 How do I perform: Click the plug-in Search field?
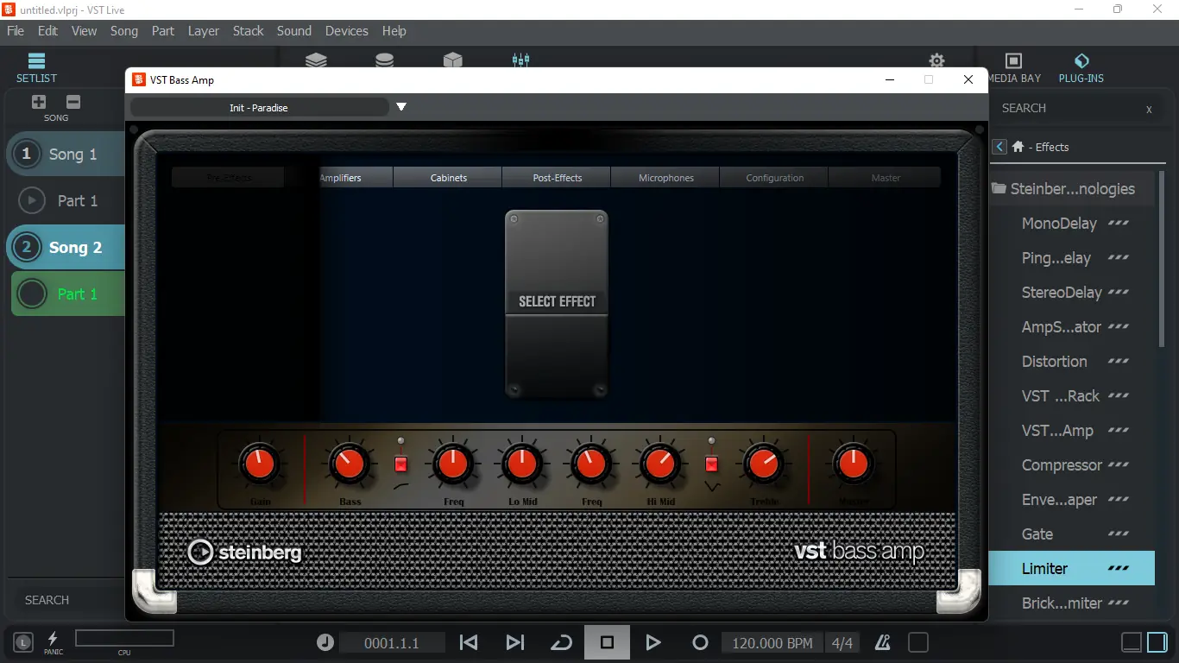click(x=1066, y=109)
